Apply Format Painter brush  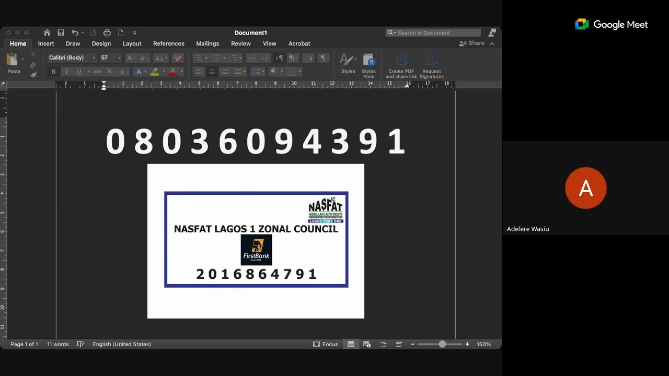[33, 75]
